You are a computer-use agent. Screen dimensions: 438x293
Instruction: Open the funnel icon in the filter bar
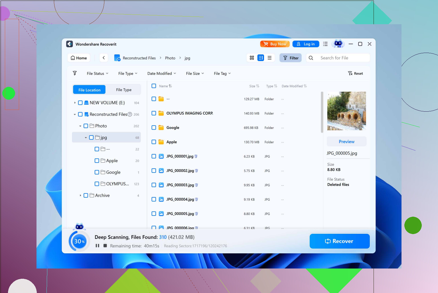[x=75, y=73]
